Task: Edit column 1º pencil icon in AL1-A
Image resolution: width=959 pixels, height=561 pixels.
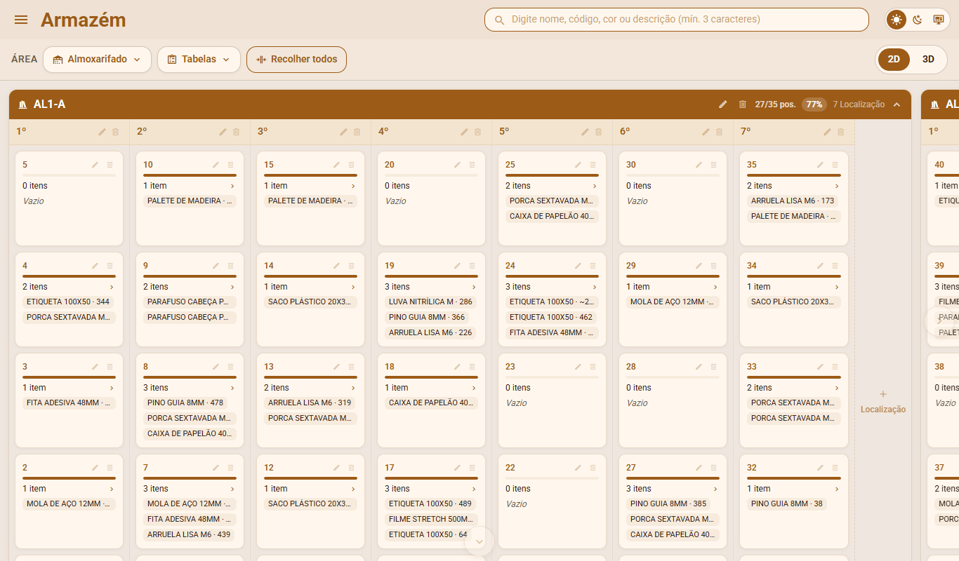Action: click(102, 132)
